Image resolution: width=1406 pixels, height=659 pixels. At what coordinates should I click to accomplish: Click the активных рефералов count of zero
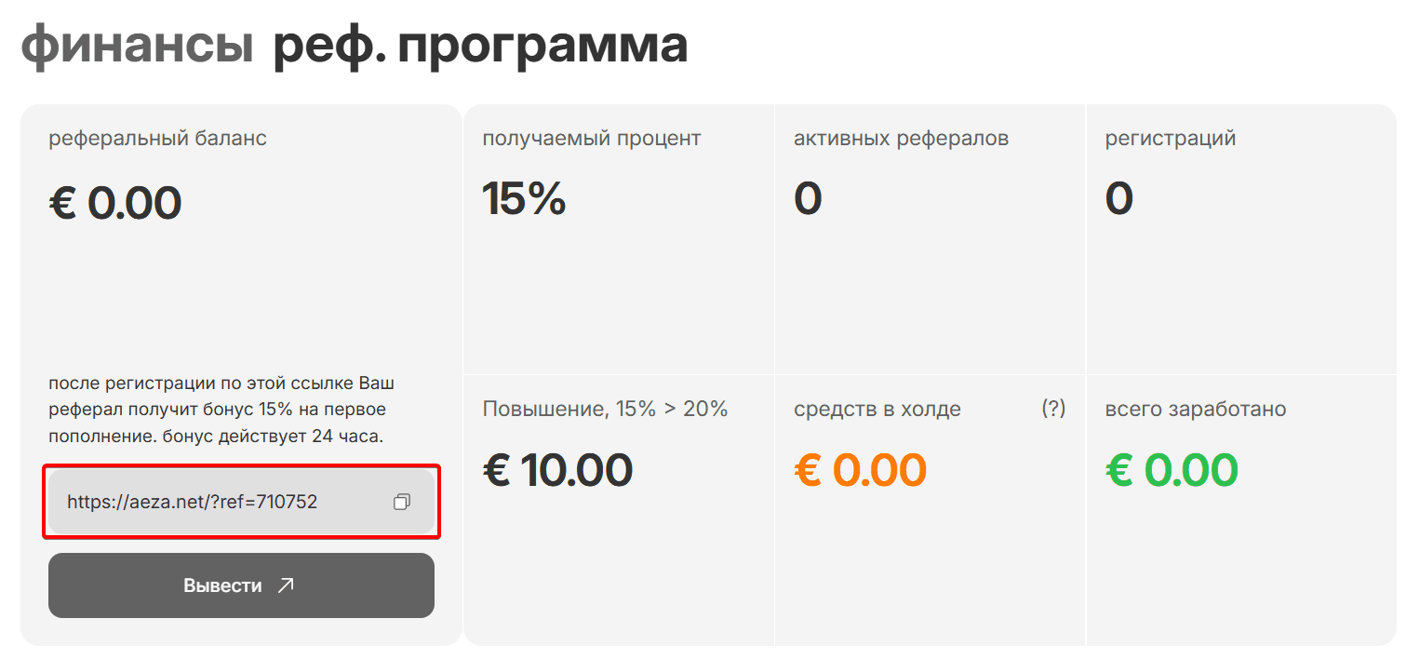coord(808,198)
